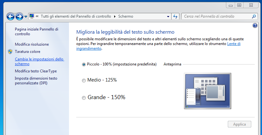Click the magnifier icon in the search box

pyautogui.click(x=254, y=16)
